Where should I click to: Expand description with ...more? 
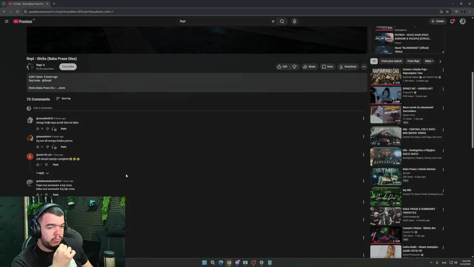pos(61,88)
